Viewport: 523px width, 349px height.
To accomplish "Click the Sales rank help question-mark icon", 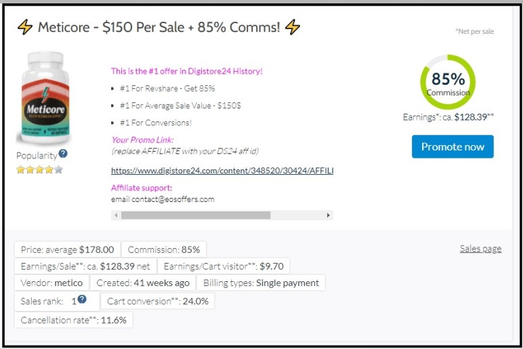I will tap(82, 300).
